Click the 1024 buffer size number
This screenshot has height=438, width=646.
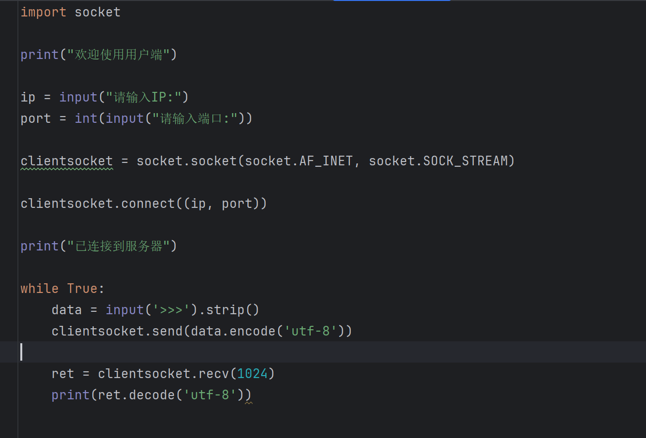click(x=252, y=374)
